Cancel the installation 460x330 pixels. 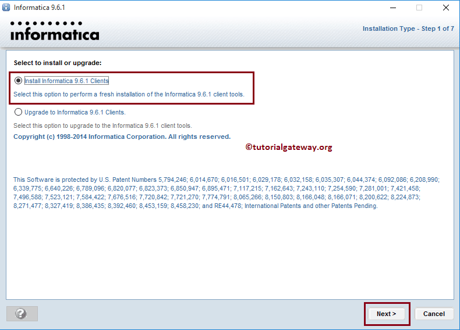click(x=434, y=314)
